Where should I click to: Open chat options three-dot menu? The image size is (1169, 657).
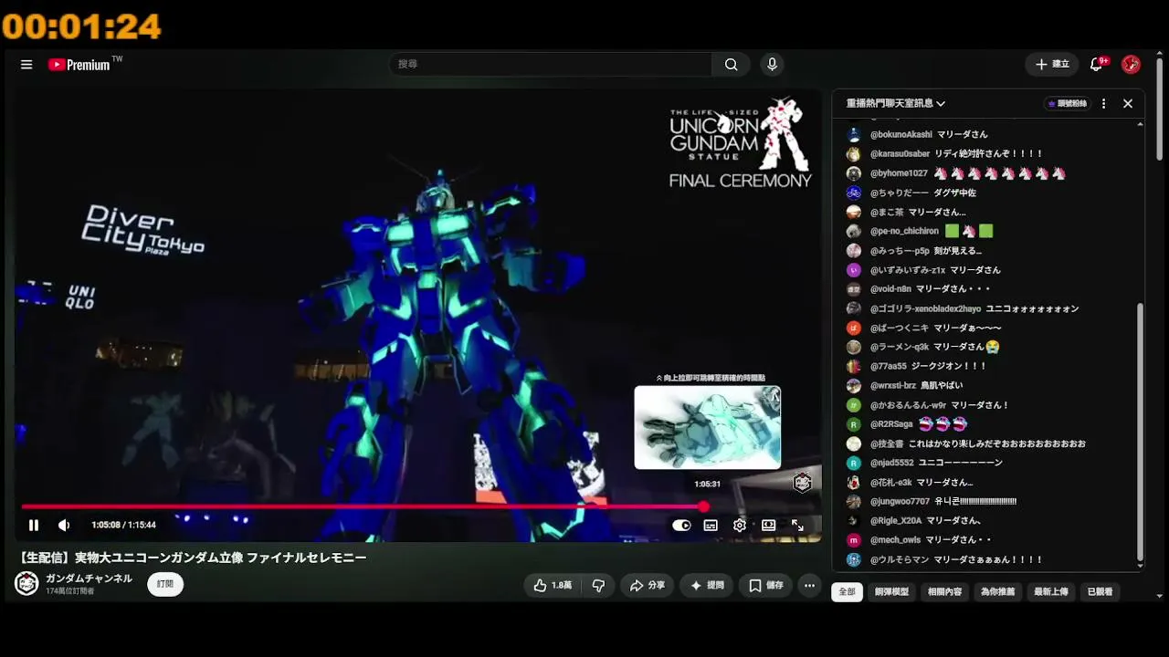1103,104
